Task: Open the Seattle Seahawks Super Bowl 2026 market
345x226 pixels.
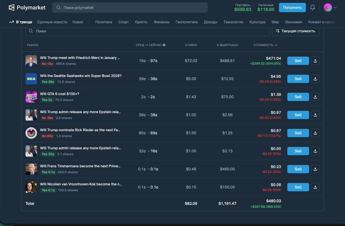Action: (81, 76)
